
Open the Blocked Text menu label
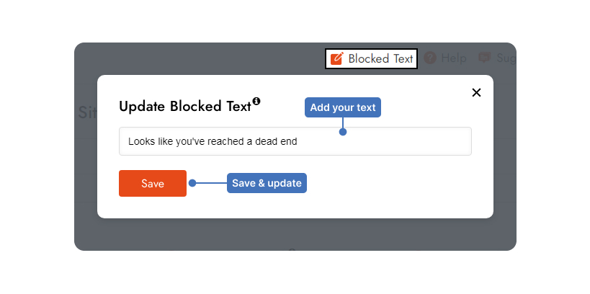[x=380, y=58]
